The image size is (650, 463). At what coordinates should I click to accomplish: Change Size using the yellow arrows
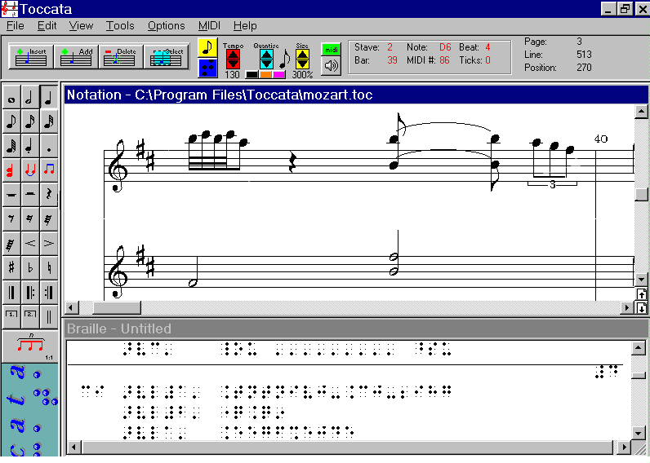pyautogui.click(x=302, y=59)
